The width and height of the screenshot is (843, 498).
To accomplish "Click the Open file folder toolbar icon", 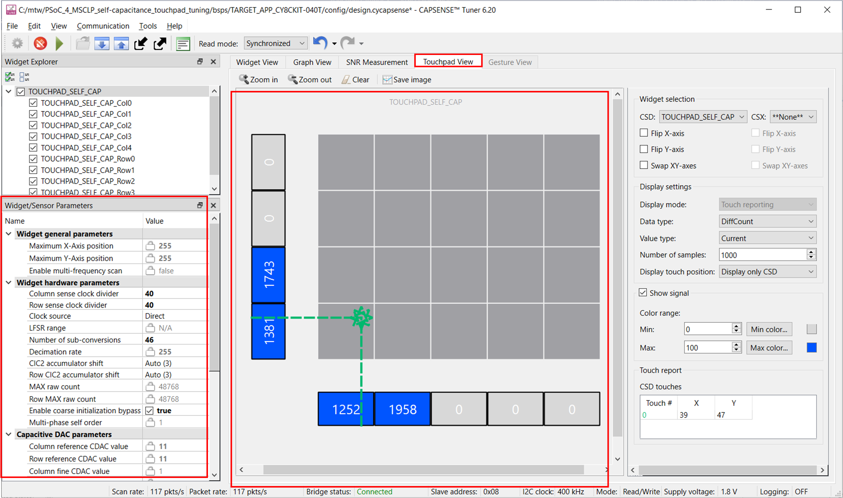I will click(x=83, y=43).
